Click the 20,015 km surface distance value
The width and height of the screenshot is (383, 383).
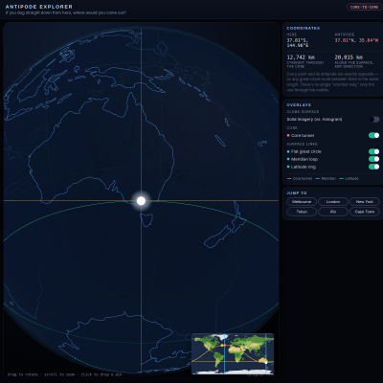(x=349, y=57)
